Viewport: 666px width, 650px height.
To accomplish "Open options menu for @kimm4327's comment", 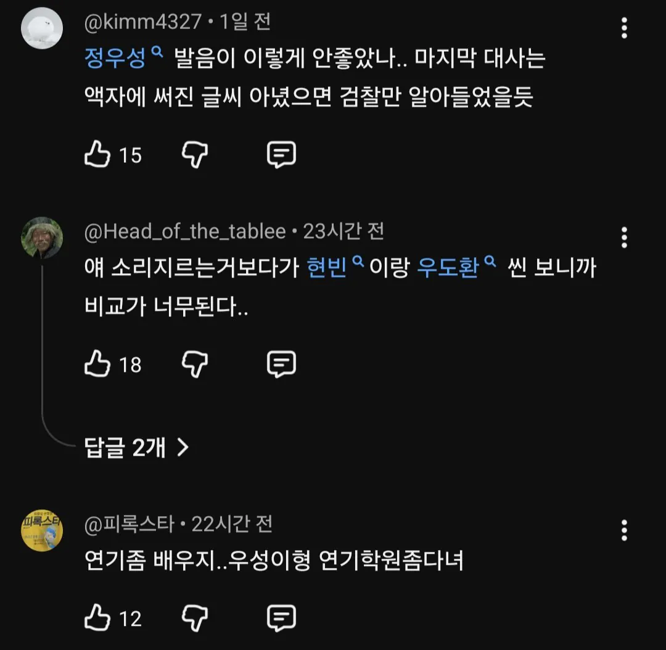I will coord(624,28).
